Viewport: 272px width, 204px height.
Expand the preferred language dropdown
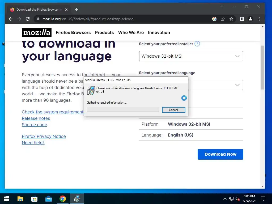tap(216, 85)
